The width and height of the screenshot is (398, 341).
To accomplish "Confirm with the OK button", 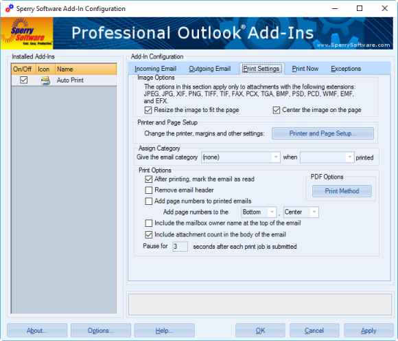I will click(260, 330).
